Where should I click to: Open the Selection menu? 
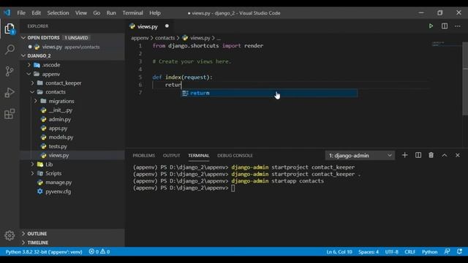(58, 13)
